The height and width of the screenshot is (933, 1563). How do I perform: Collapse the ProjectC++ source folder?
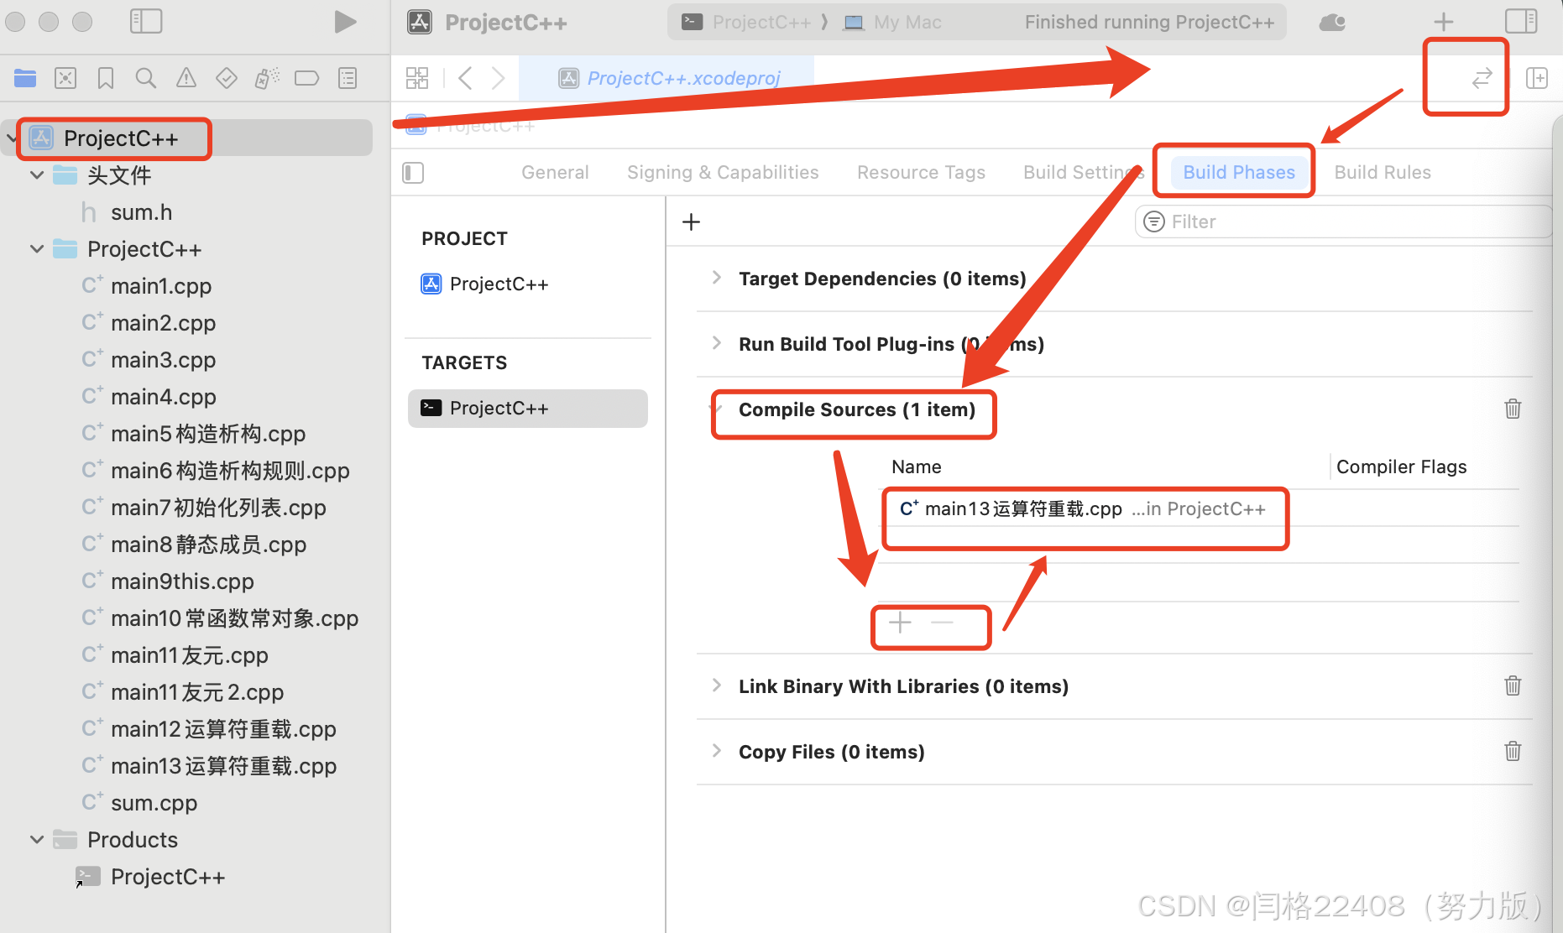36,249
